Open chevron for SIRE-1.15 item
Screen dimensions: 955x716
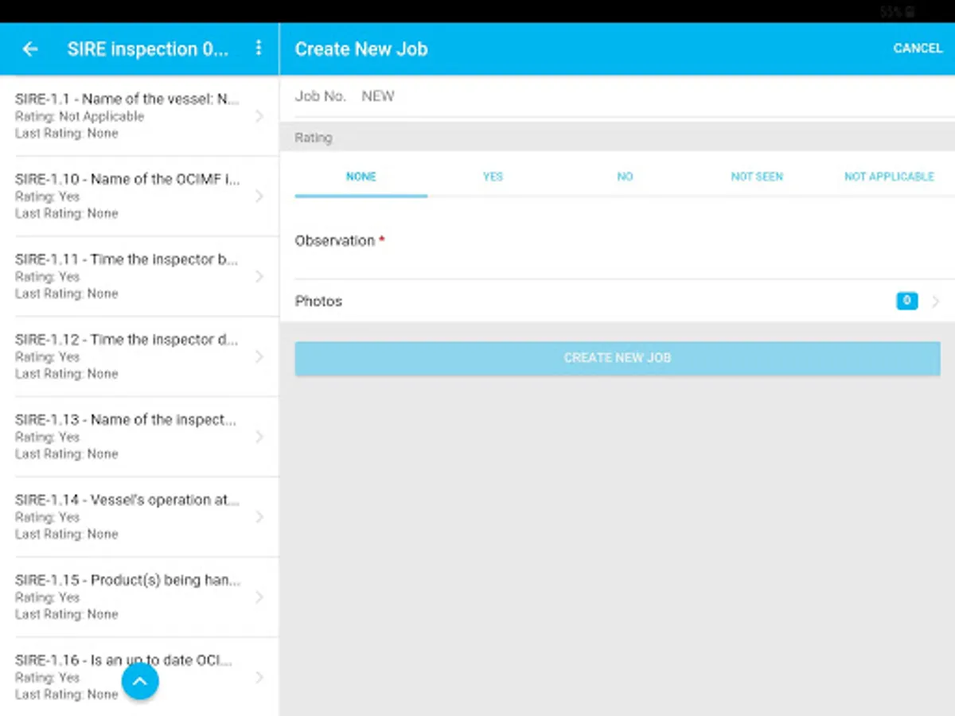pyautogui.click(x=259, y=597)
